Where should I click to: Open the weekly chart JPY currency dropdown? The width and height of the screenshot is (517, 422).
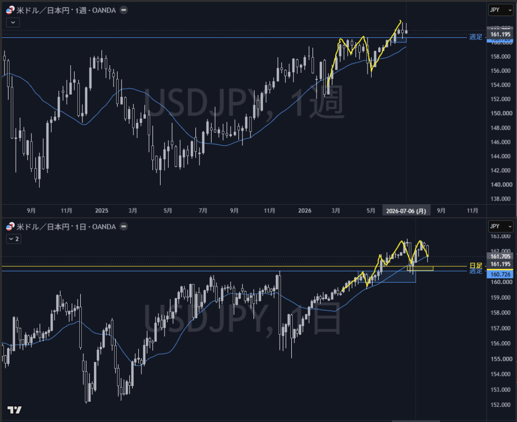pyautogui.click(x=500, y=10)
